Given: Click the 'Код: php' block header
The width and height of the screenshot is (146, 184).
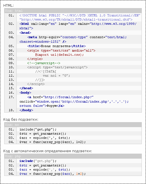Looking at the screenshot, I should click(x=73, y=156).
